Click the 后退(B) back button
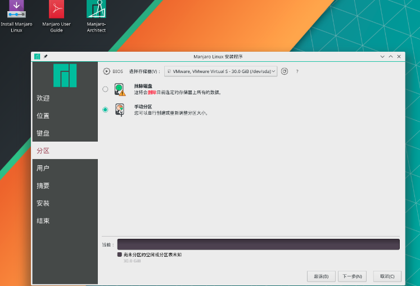The height and width of the screenshot is (286, 420). pyautogui.click(x=321, y=276)
